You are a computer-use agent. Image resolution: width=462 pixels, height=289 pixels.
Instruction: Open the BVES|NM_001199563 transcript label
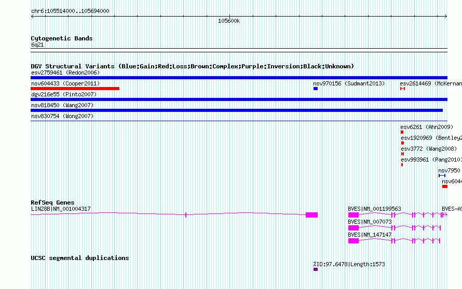point(374,209)
